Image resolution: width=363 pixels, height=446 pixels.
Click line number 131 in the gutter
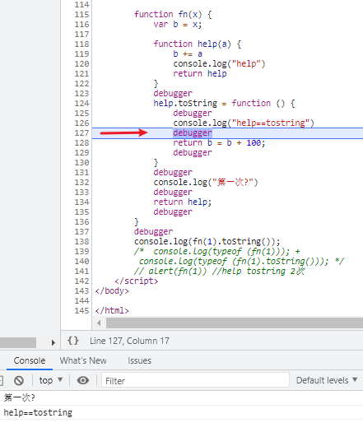81,172
